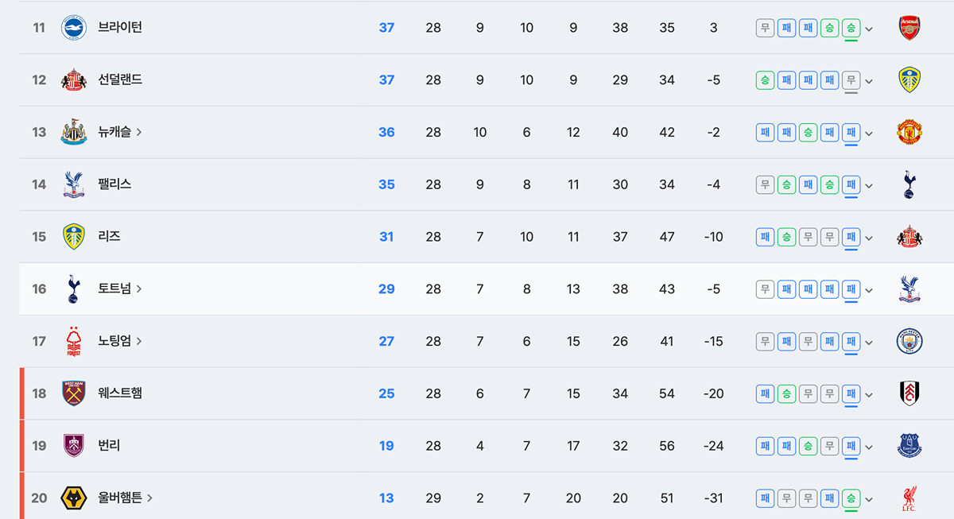Click the Newcastle club crest beside 뉴캐슬

point(74,133)
